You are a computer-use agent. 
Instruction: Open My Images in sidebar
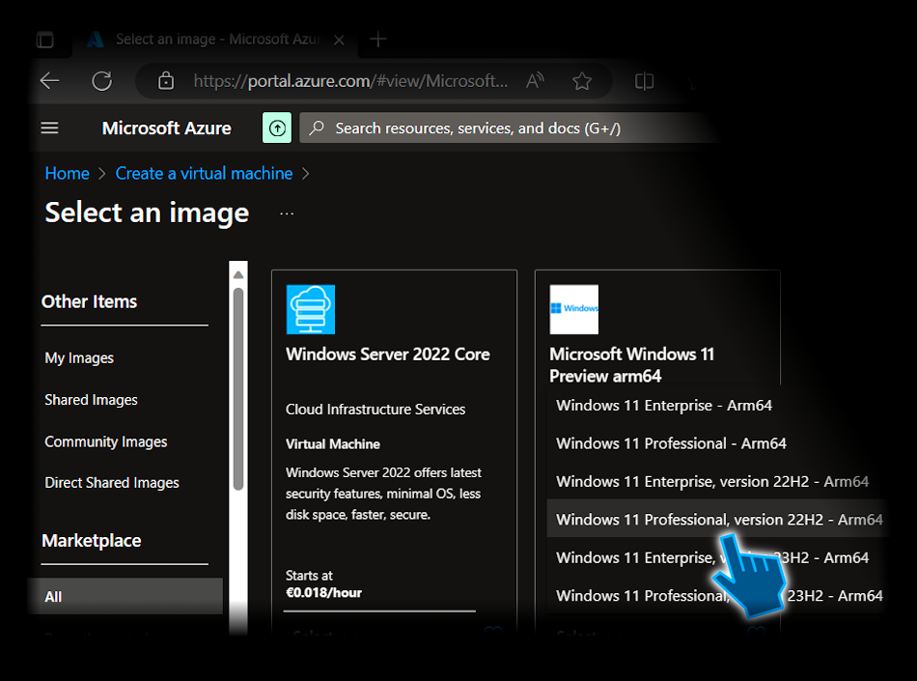[x=79, y=358]
